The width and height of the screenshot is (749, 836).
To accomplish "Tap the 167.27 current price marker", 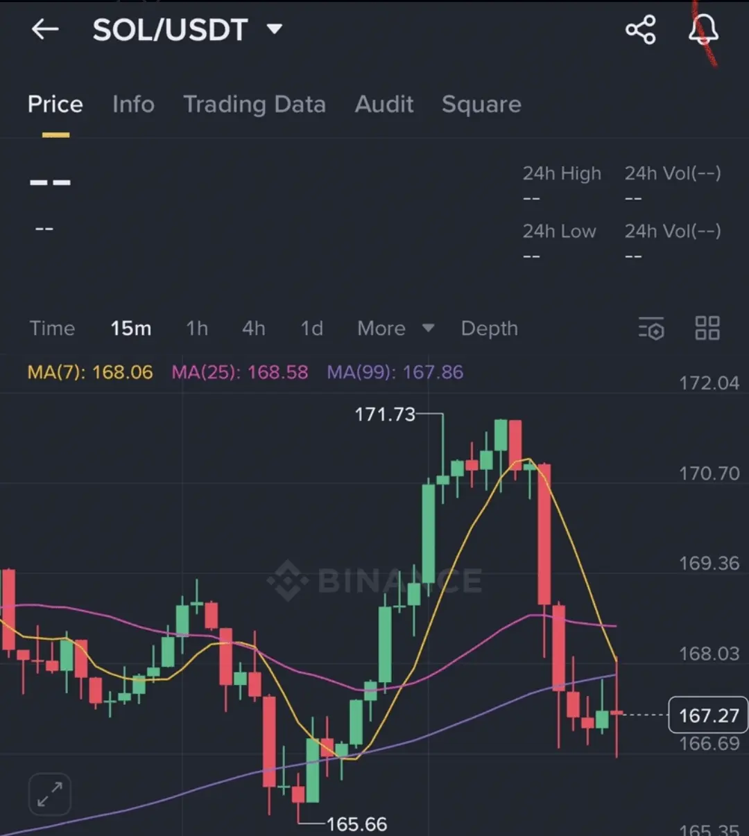I will (x=707, y=715).
